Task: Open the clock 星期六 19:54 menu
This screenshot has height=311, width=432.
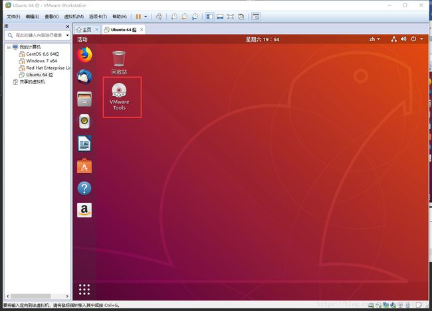Action: coord(263,39)
